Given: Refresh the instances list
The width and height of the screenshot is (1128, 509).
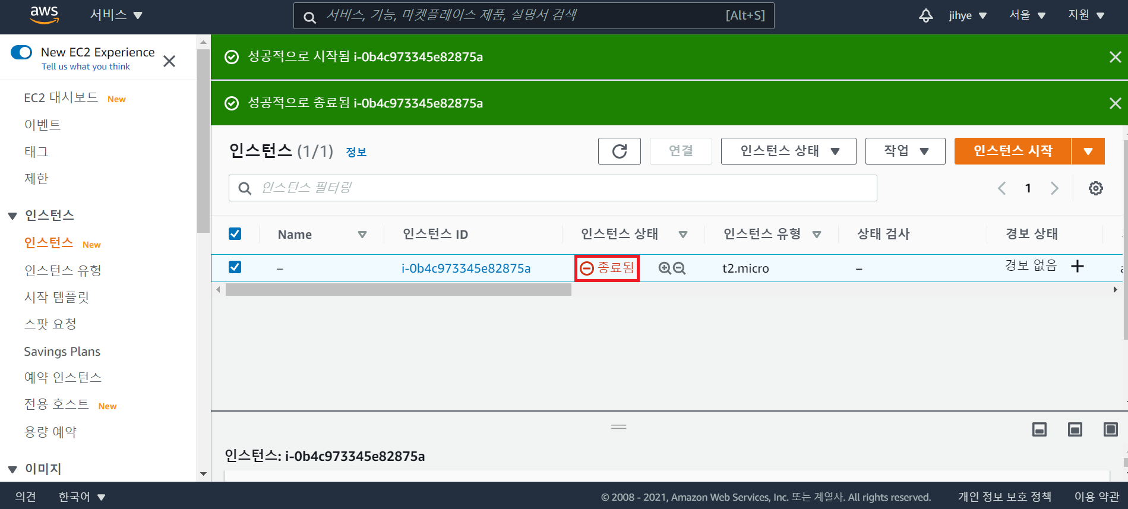Looking at the screenshot, I should click(619, 151).
